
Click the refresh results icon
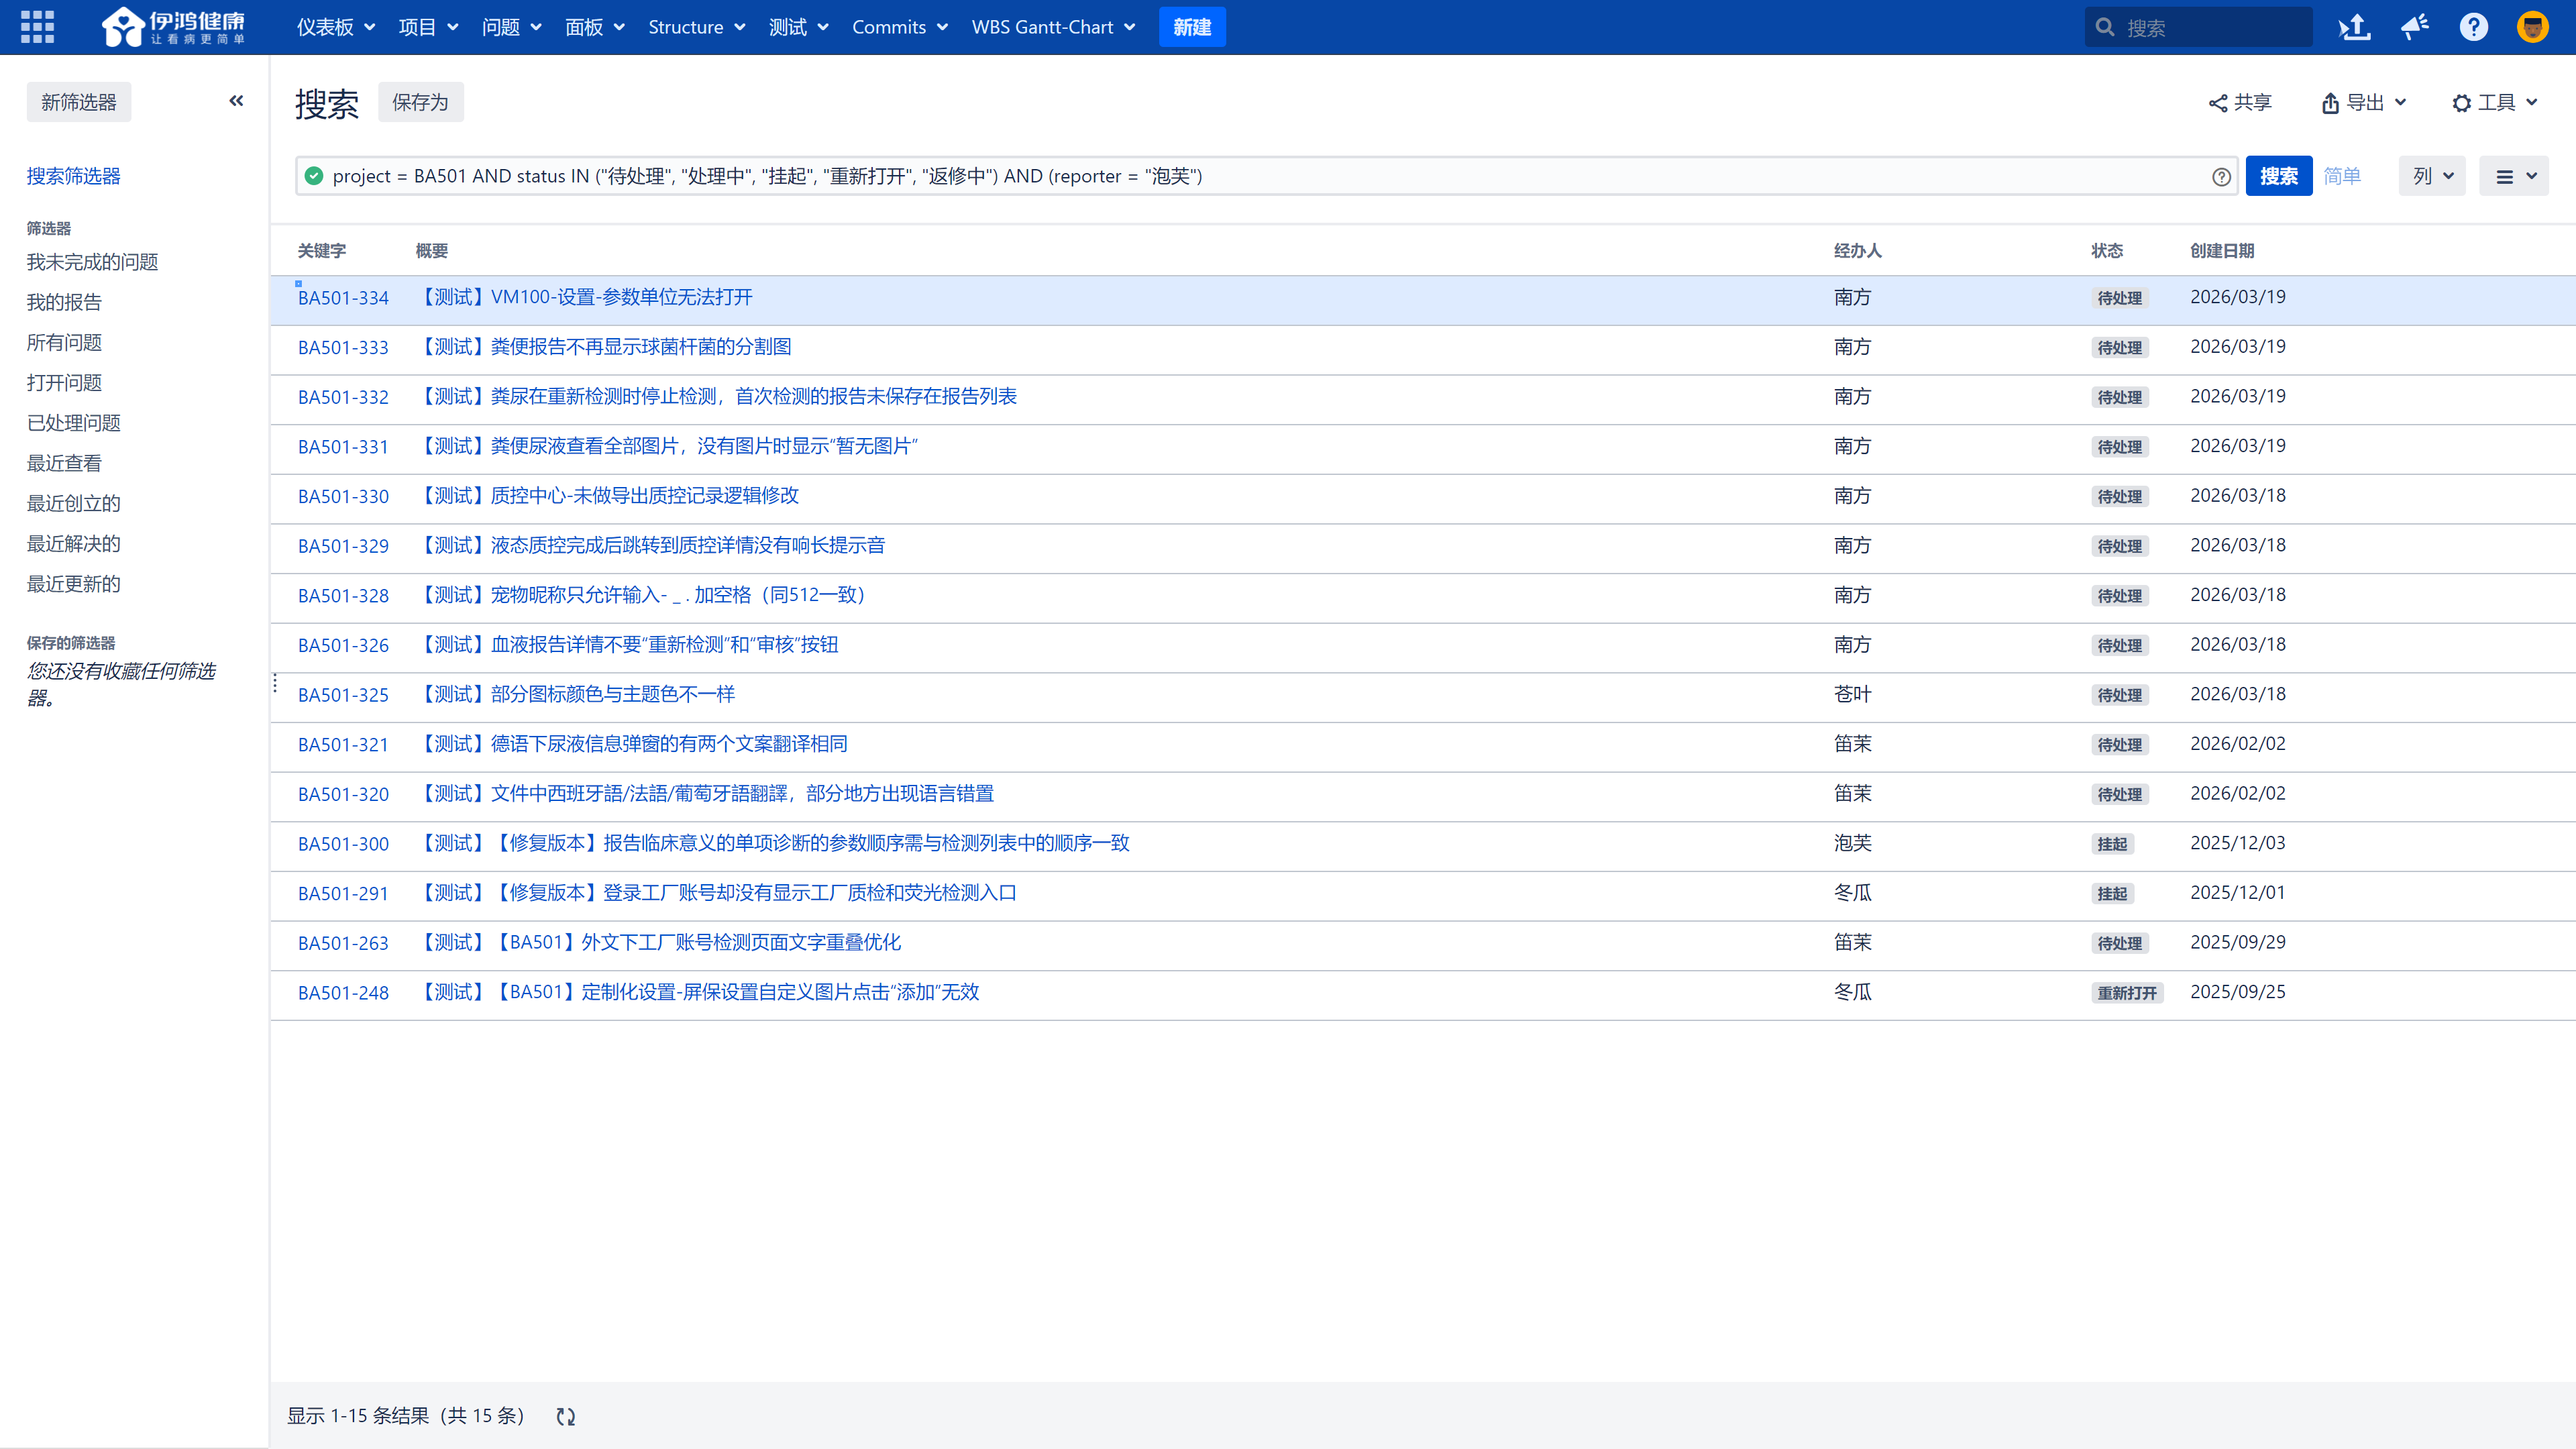[566, 1416]
